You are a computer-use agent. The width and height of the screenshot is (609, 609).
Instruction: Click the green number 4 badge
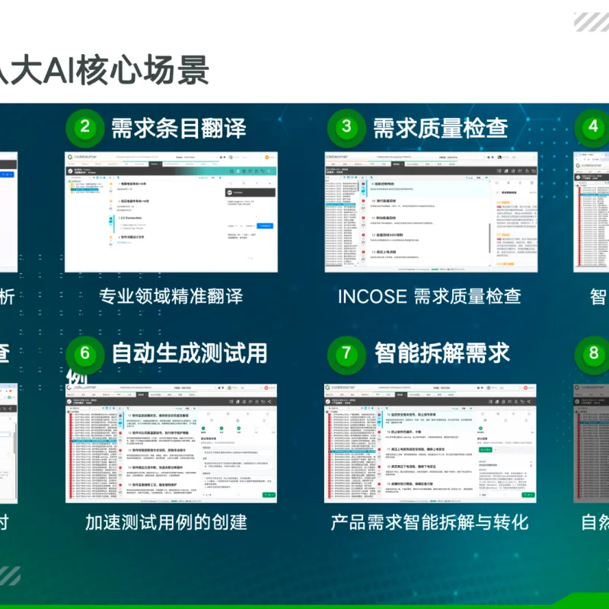click(593, 127)
